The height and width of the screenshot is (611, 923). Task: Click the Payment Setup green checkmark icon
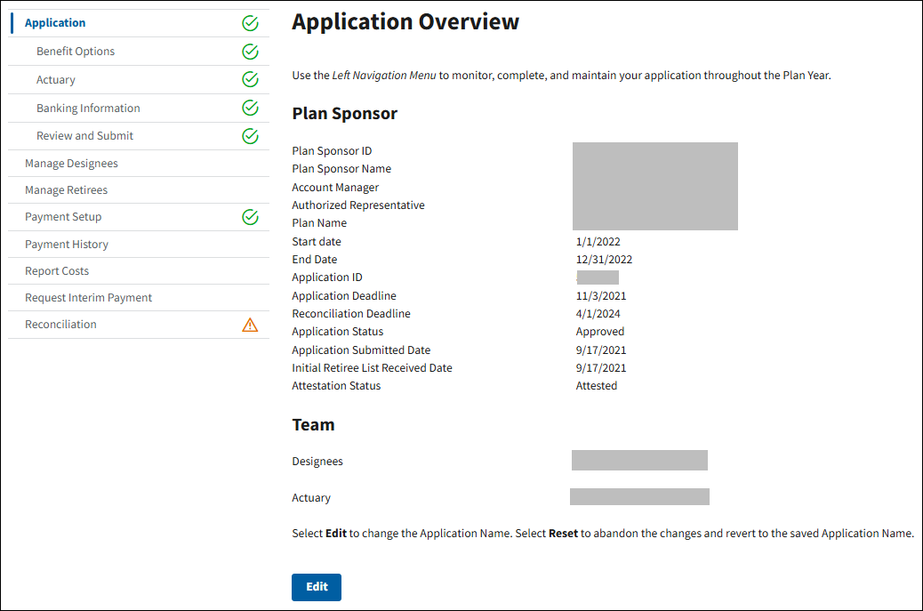click(x=250, y=217)
